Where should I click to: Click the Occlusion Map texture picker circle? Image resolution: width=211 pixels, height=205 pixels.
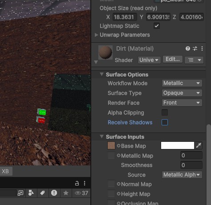click(118, 203)
